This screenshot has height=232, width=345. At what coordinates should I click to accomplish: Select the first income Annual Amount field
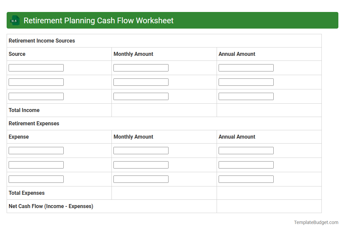246,67
